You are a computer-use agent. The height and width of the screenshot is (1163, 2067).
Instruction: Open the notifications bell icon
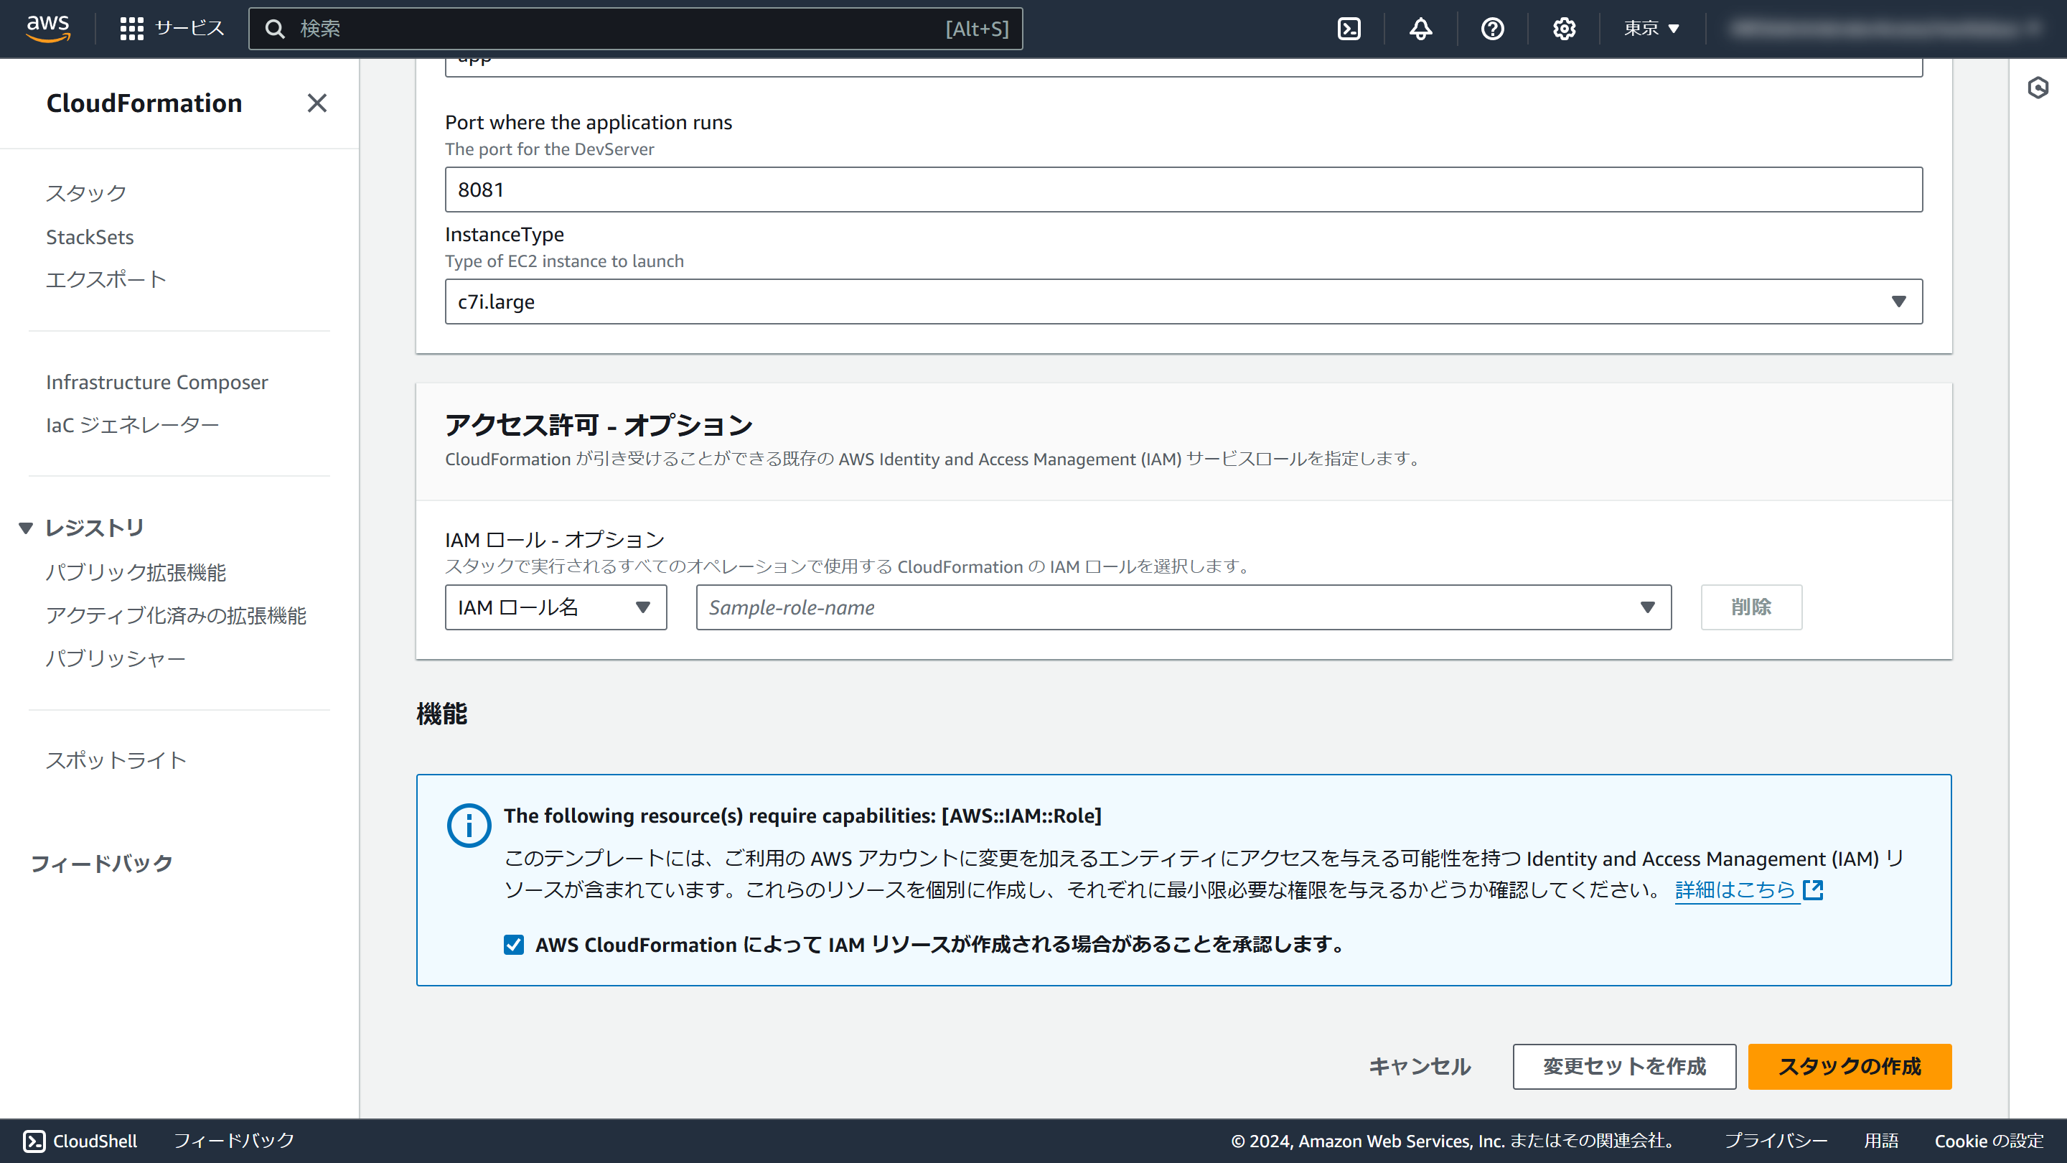click(1420, 29)
